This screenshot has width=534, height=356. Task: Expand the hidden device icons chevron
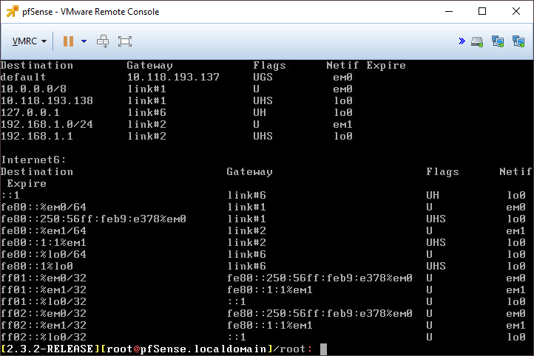462,41
